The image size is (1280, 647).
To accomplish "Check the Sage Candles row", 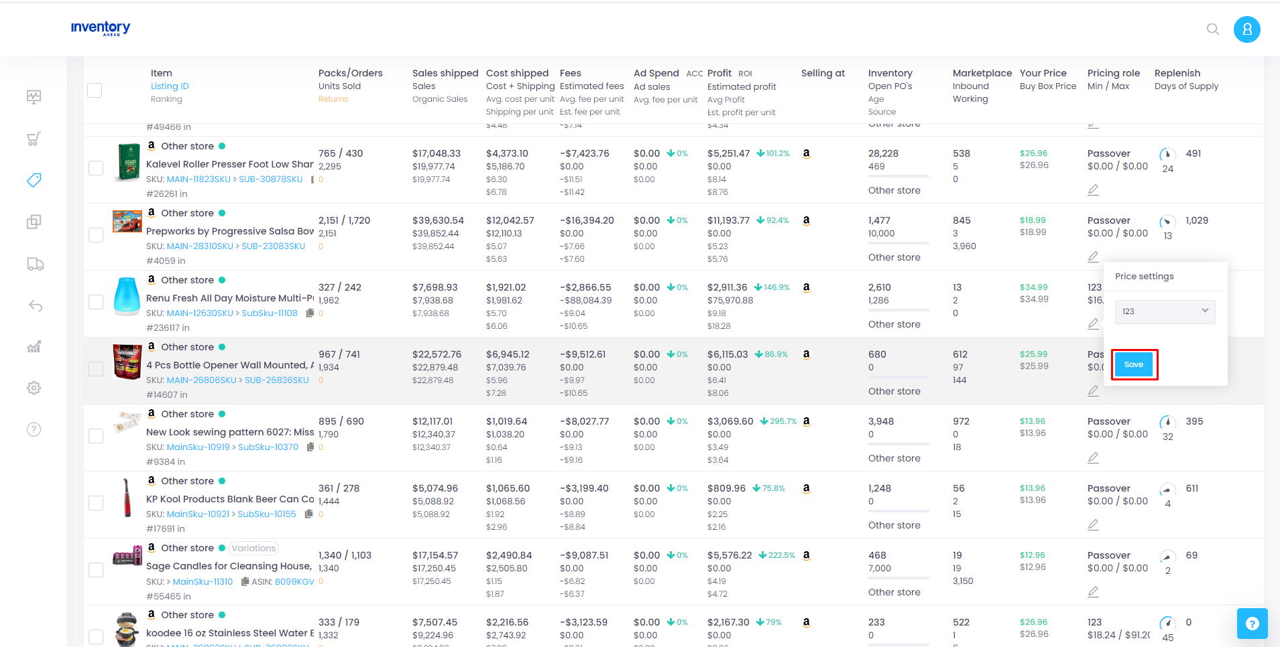I will 96,570.
